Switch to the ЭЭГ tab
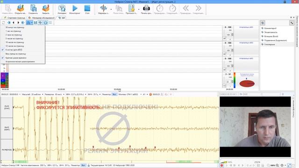The height and width of the screenshot is (168, 299). (61, 18)
